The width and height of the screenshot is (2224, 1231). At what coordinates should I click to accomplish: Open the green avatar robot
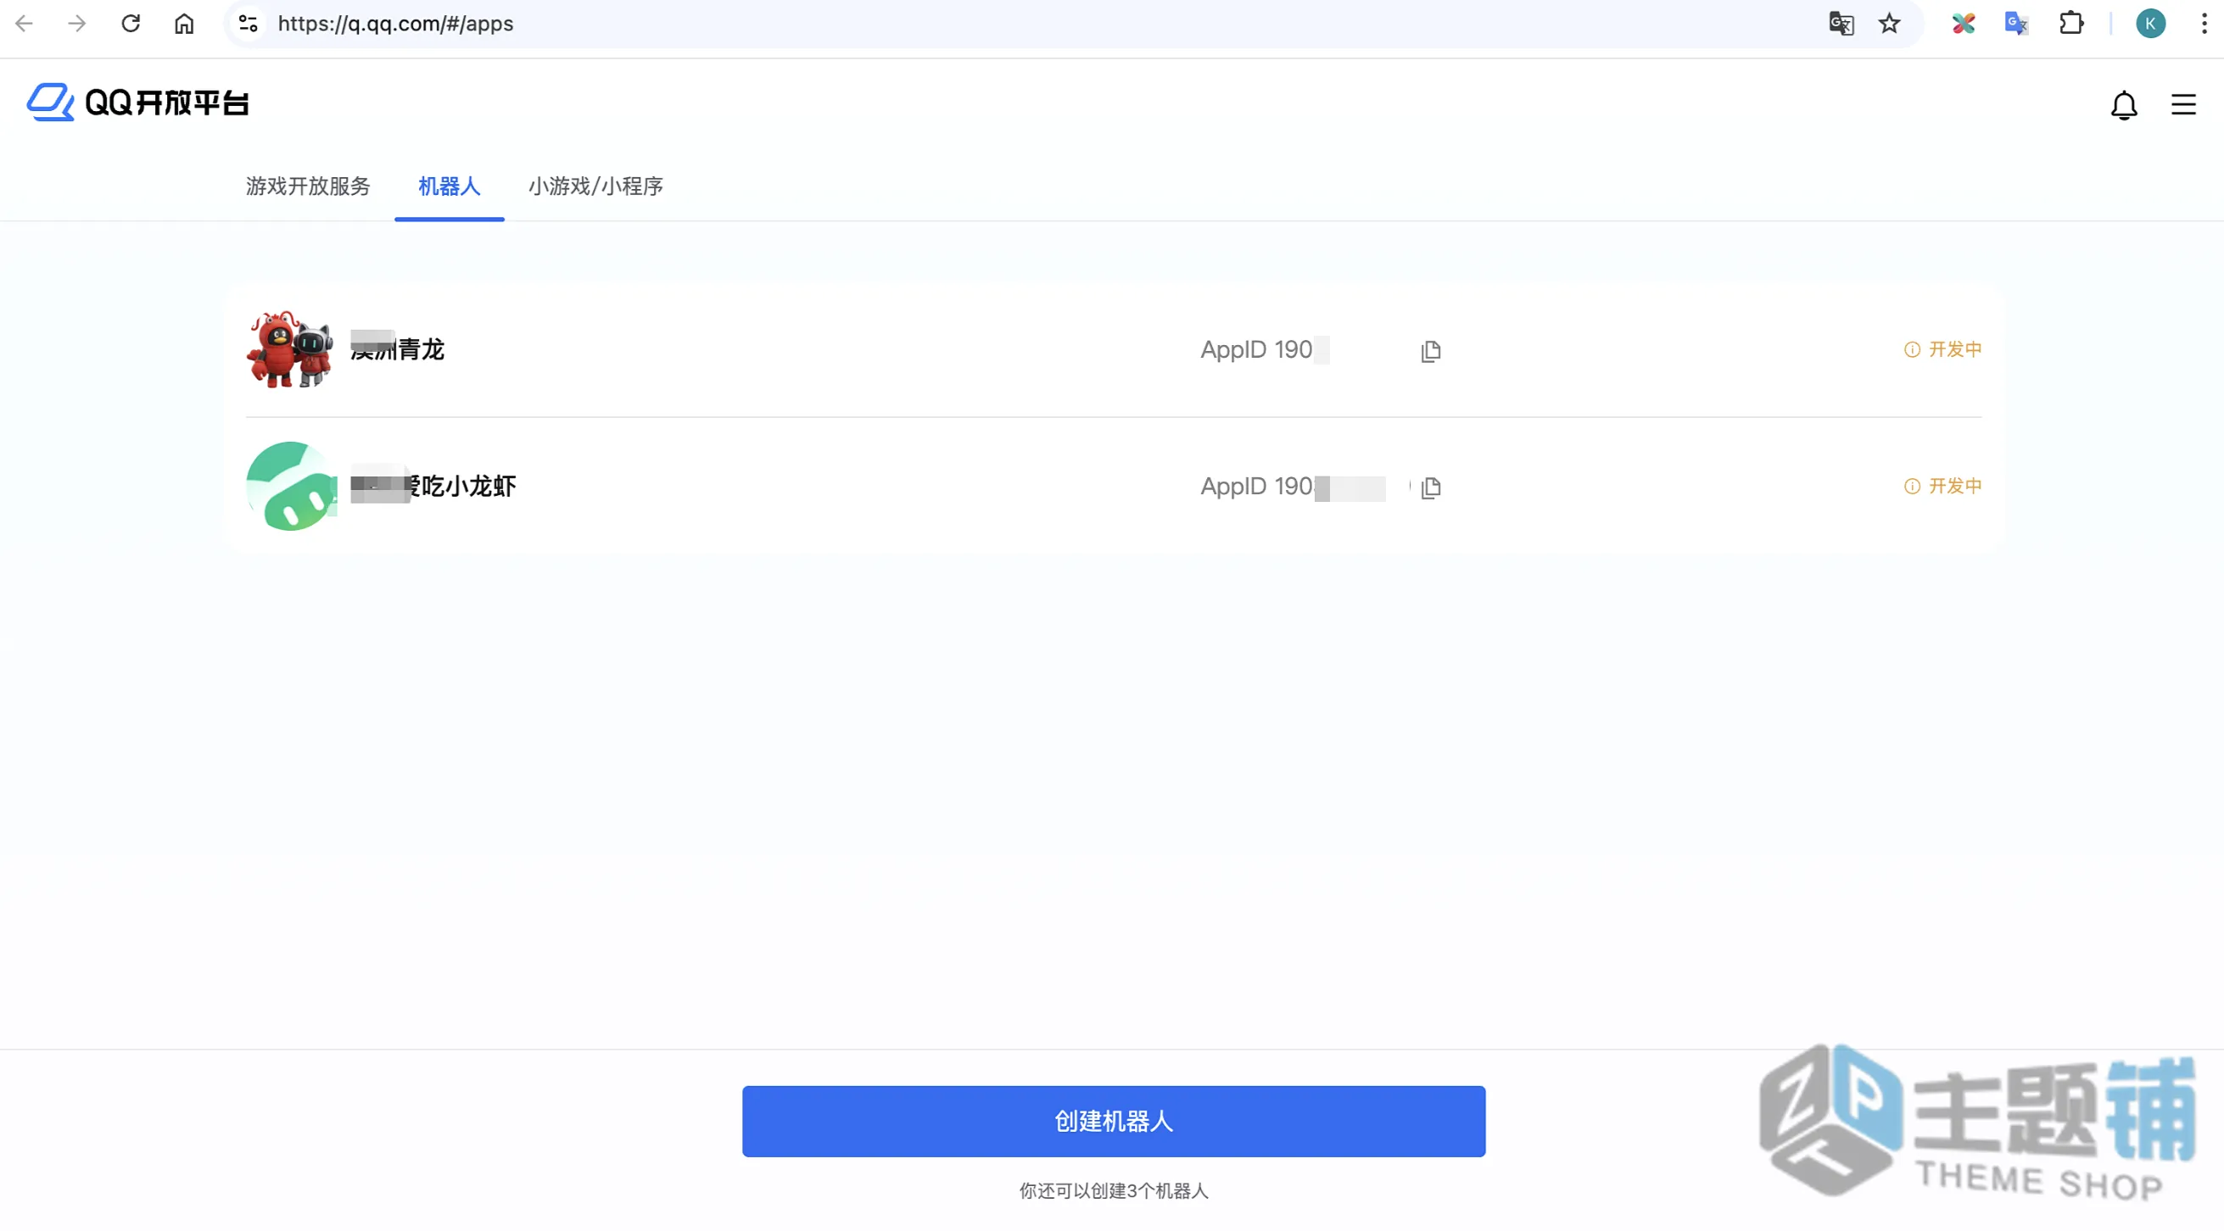(292, 487)
